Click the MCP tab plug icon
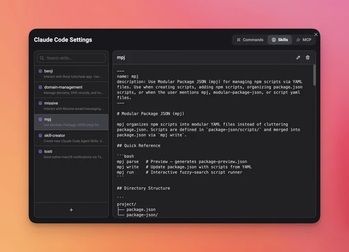The image size is (349, 252). click(298, 40)
